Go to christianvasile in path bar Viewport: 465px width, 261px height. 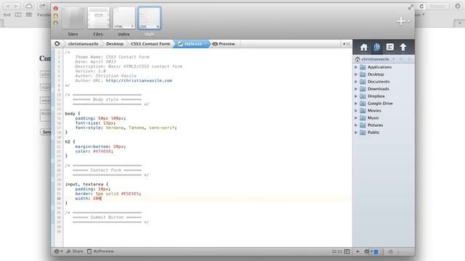click(x=83, y=43)
